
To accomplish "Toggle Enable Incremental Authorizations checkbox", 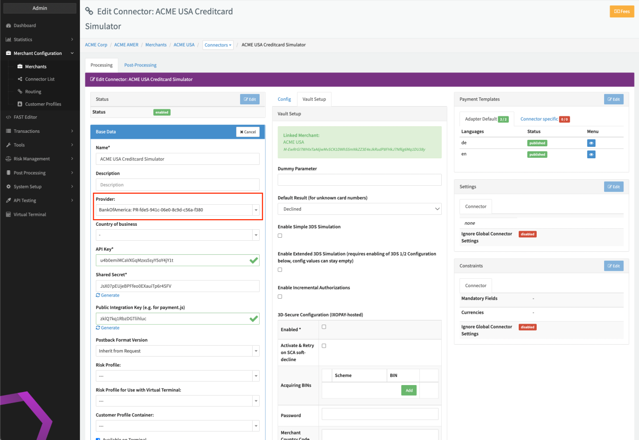I will [280, 297].
